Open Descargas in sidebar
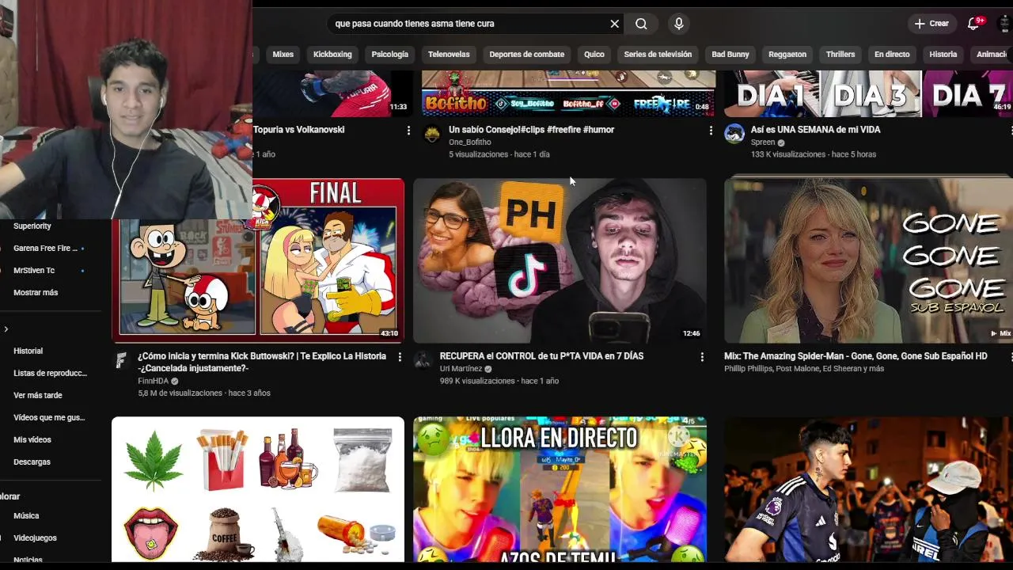1013x570 pixels. point(32,462)
